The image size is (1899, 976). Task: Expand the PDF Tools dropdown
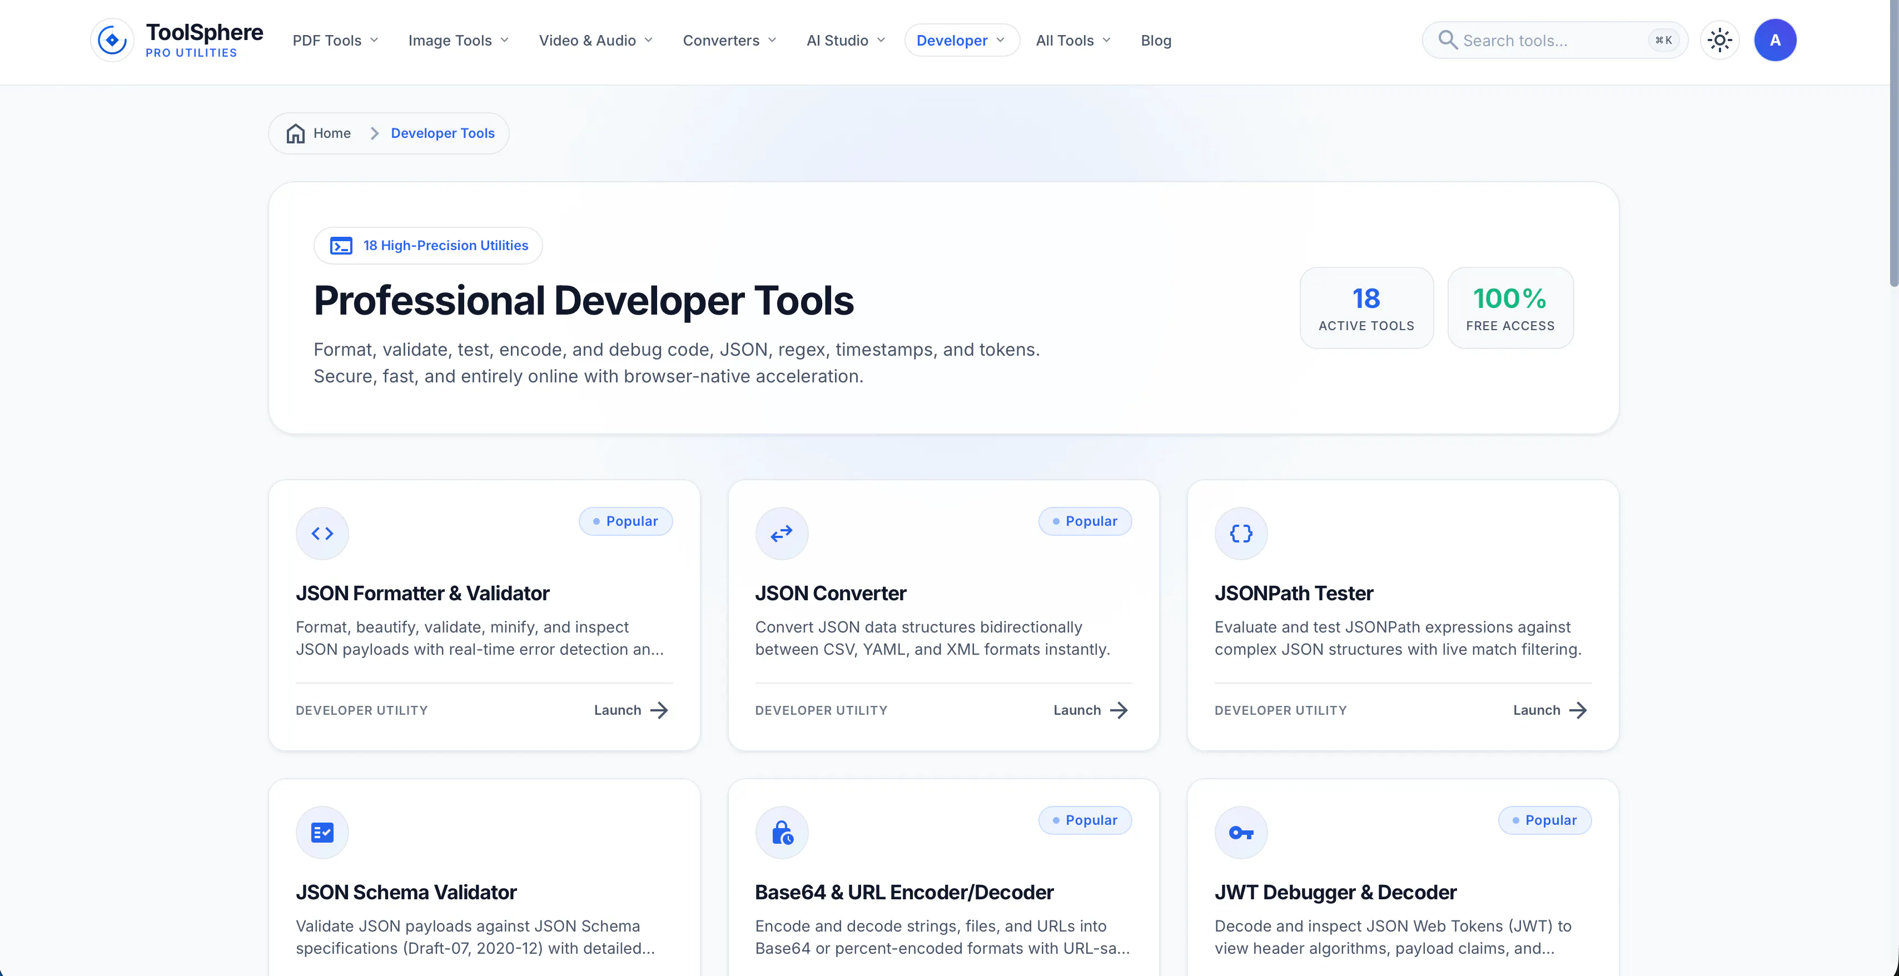pos(335,41)
